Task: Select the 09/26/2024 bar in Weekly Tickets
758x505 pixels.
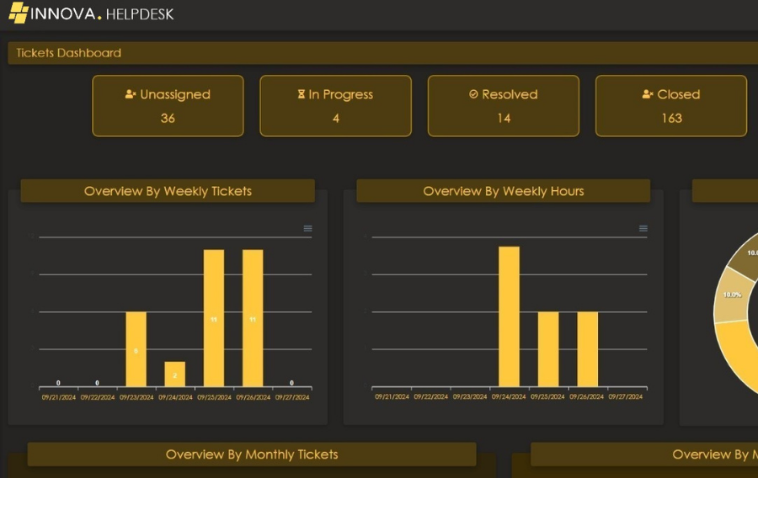Action: (x=253, y=318)
